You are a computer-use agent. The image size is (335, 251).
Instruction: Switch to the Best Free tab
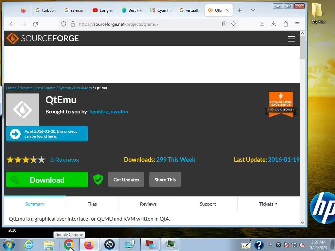132,10
